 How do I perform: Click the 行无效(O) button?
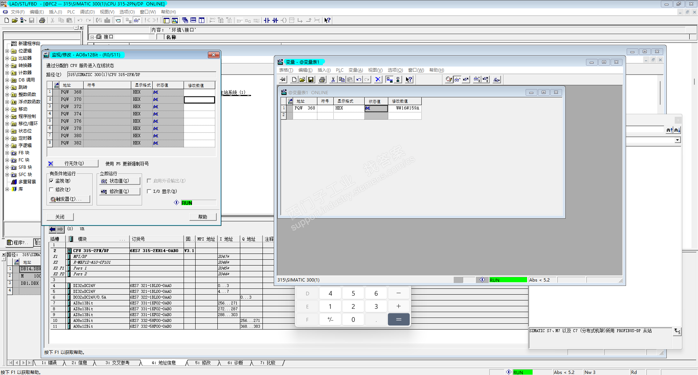click(x=73, y=164)
